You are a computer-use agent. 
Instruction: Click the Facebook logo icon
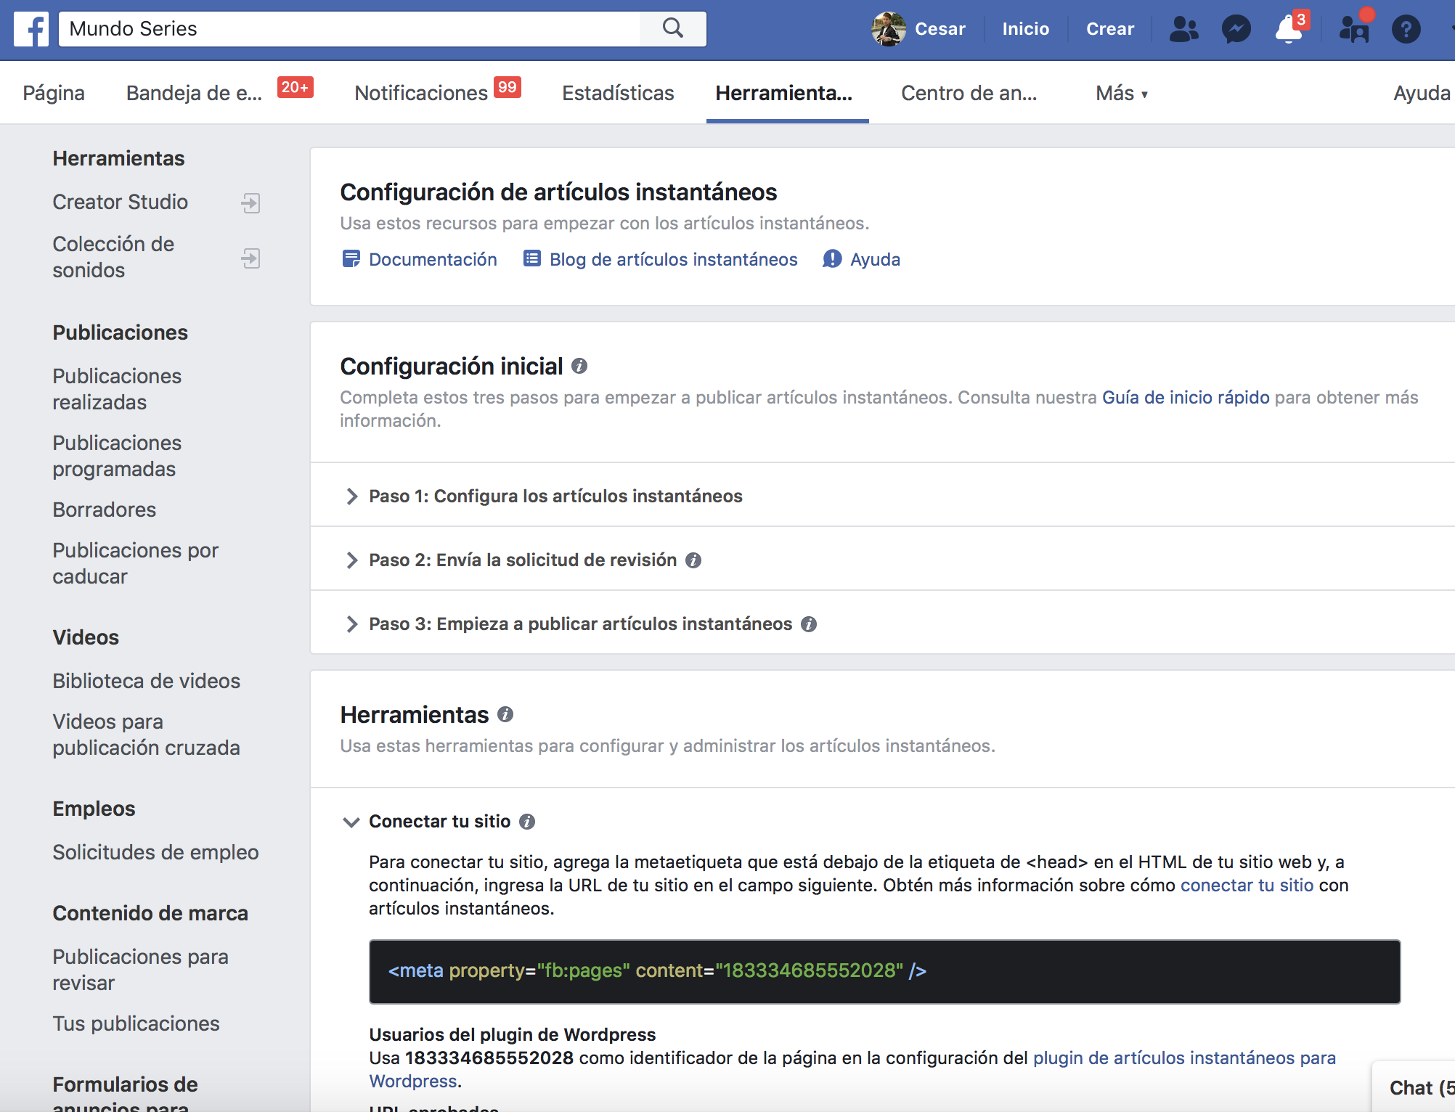31,29
